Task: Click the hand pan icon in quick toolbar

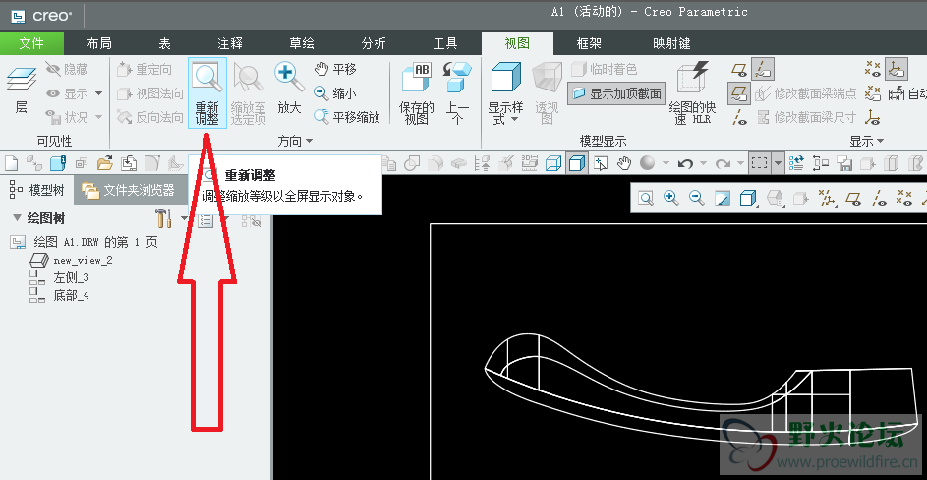Action: pyautogui.click(x=624, y=163)
